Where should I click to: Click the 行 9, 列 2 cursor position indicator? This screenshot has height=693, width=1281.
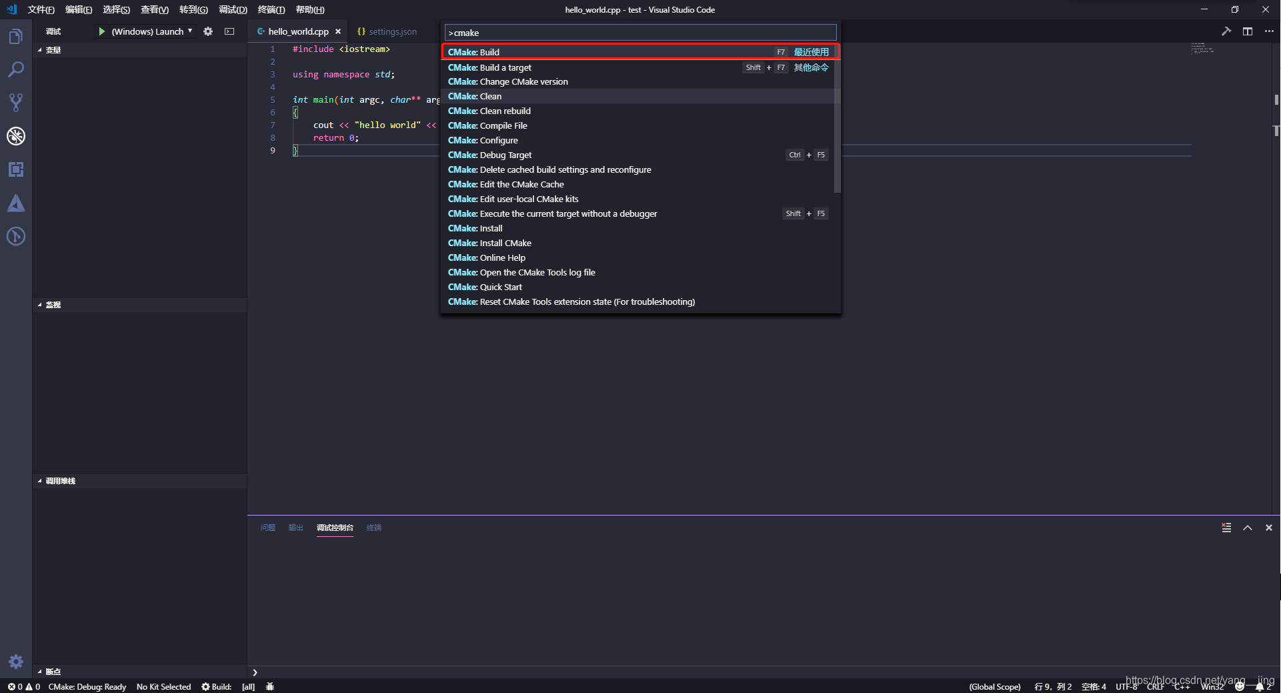[1053, 686]
